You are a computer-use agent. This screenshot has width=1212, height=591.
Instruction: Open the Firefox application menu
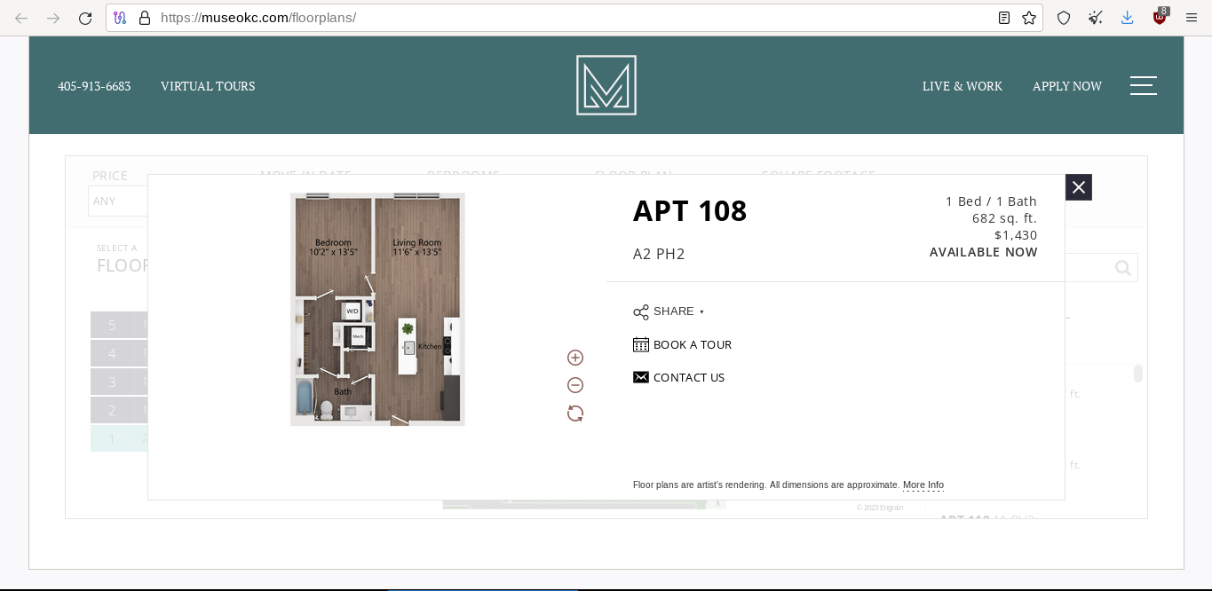pyautogui.click(x=1192, y=18)
